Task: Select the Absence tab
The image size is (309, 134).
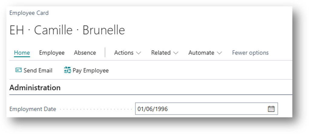Action: point(85,52)
